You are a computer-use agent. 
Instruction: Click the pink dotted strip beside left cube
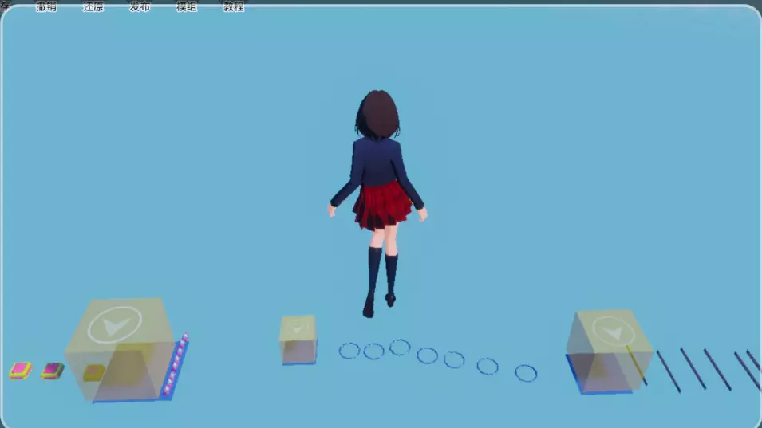(176, 365)
